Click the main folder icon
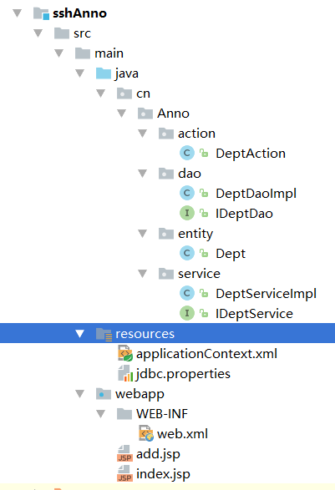The height and width of the screenshot is (490, 335). click(x=83, y=53)
